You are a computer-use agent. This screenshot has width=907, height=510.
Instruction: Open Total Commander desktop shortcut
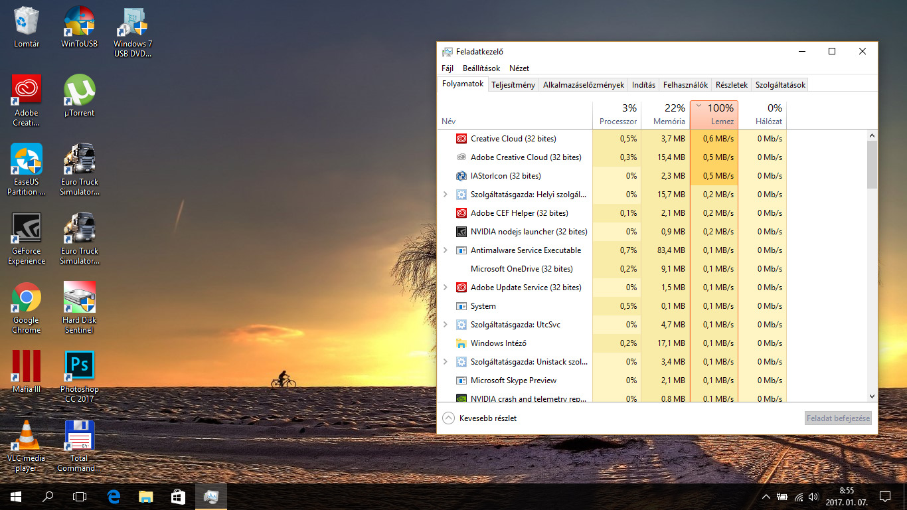point(79,446)
